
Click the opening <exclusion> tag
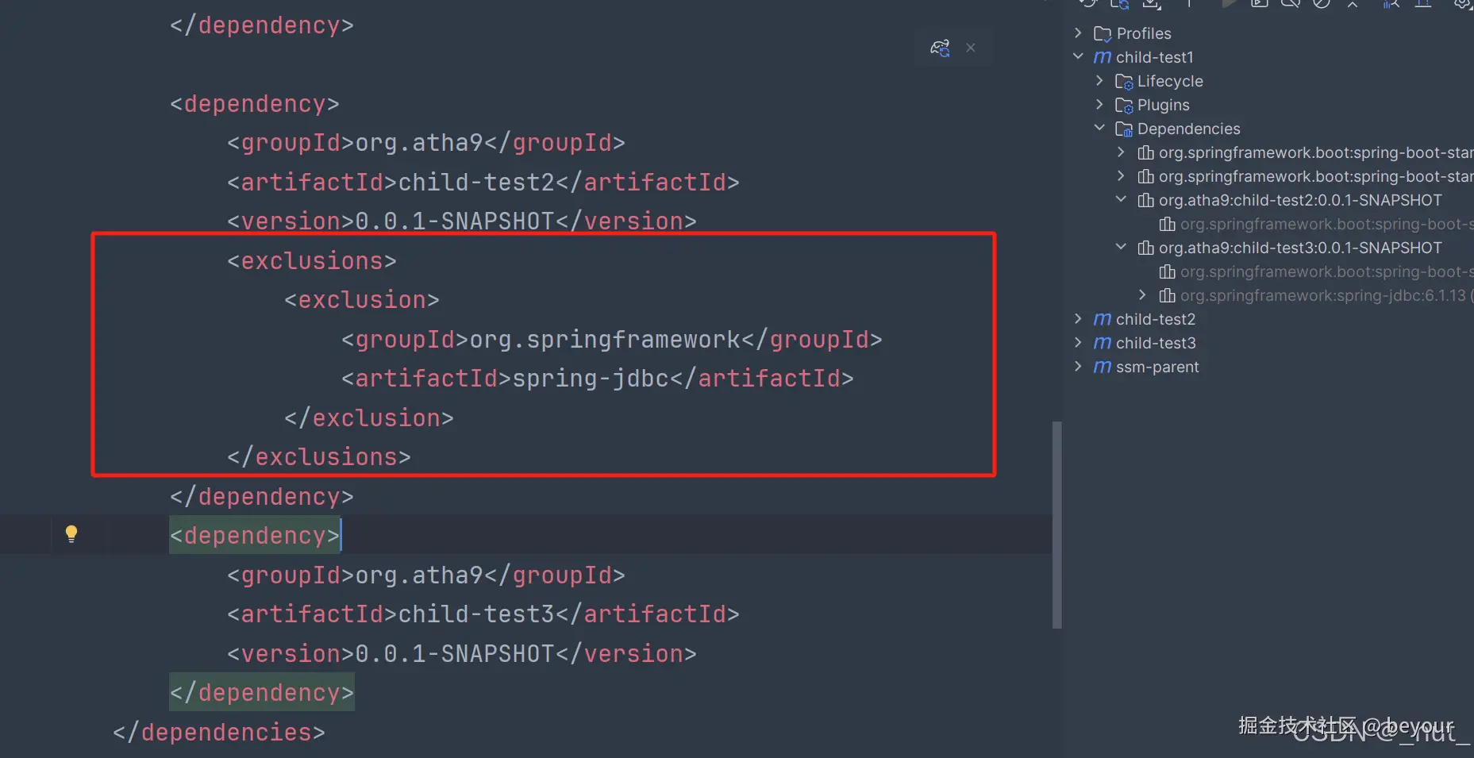tap(362, 300)
